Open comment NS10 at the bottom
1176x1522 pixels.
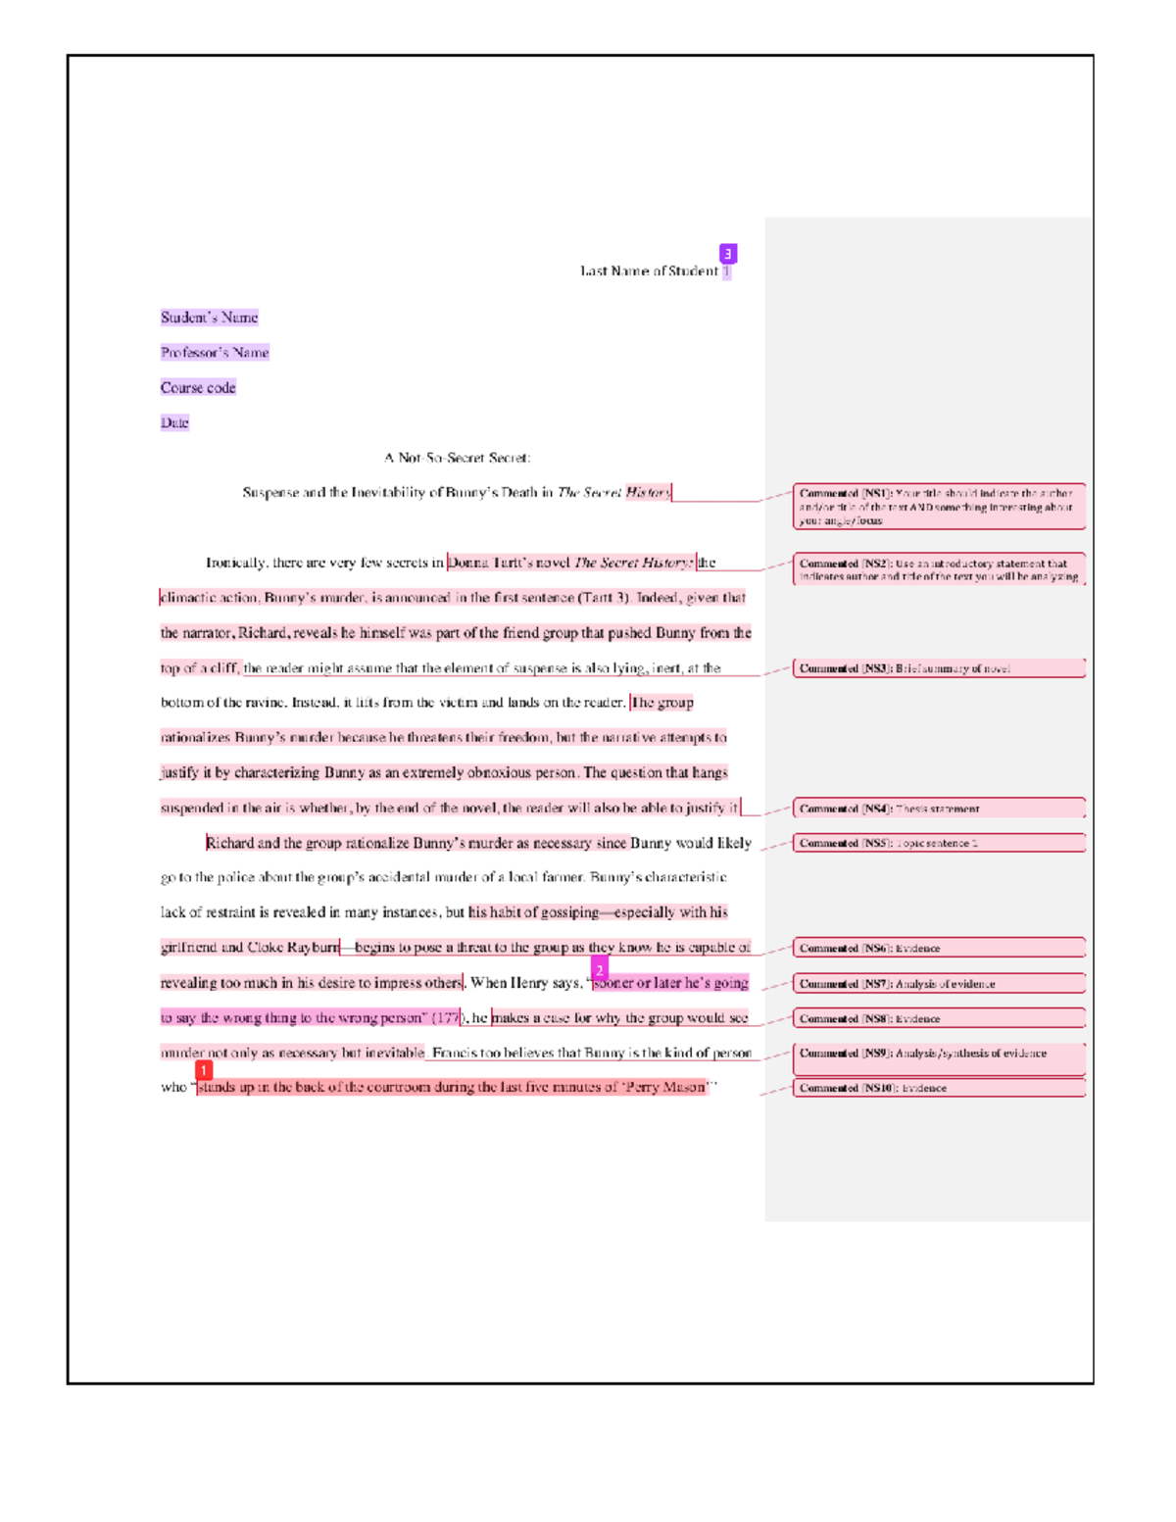[939, 1088]
